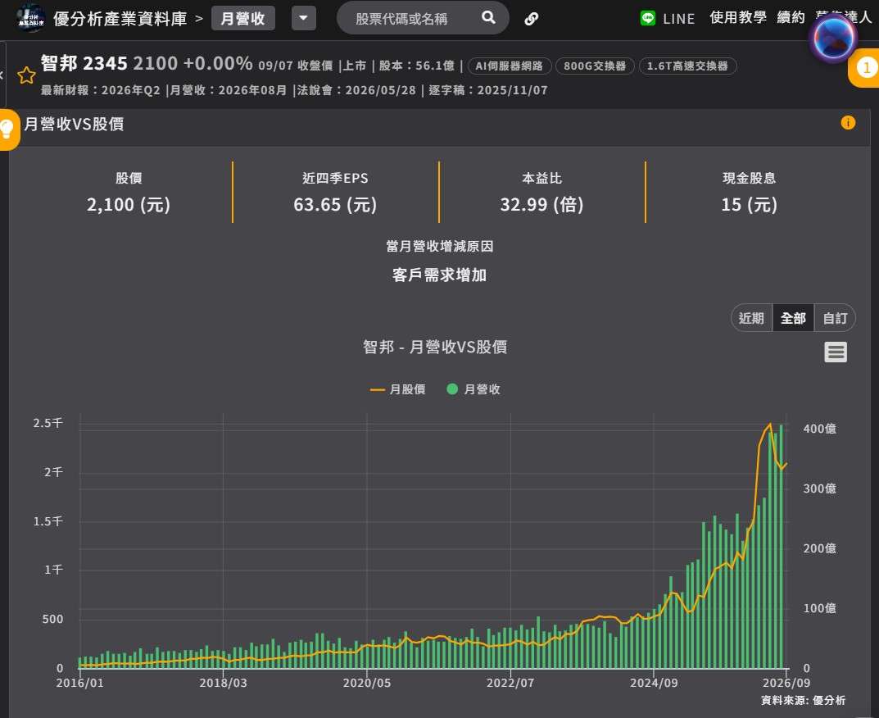Click 近四季EPS value 63.65 (元)
This screenshot has height=718, width=879.
[x=335, y=204]
